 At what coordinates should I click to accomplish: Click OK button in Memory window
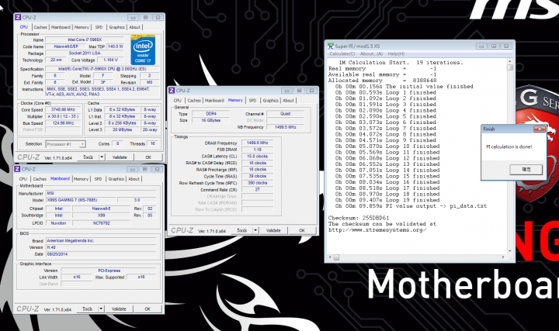click(302, 230)
